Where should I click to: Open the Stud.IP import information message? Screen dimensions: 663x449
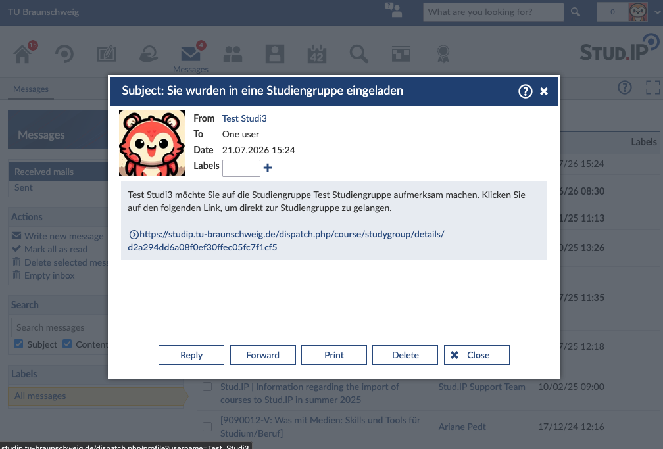(309, 393)
